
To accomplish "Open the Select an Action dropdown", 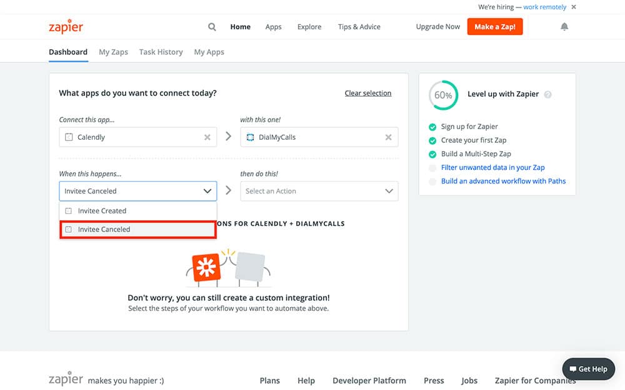I will tap(319, 191).
